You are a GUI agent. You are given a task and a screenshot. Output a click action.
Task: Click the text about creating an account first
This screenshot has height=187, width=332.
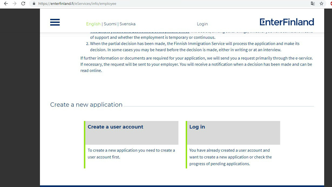click(x=131, y=154)
